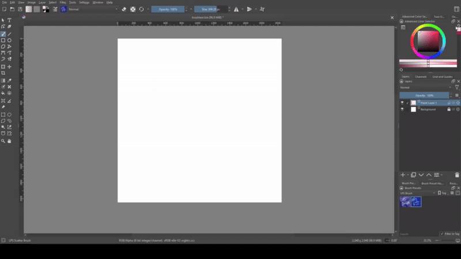This screenshot has width=461, height=259.
Task: Select the Crop tool in the toolbox
Action: 3,73
